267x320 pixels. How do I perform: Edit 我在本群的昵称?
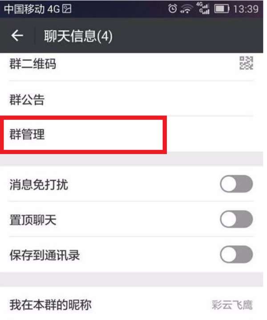click(131, 305)
